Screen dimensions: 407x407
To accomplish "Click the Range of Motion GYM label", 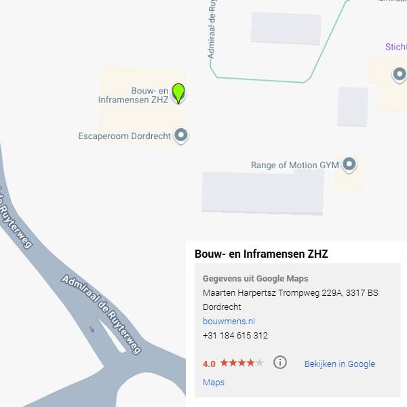I will pyautogui.click(x=295, y=165).
